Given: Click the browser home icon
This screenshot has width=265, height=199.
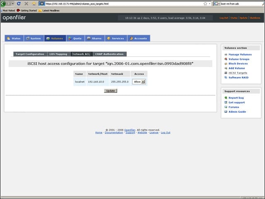Looking at the screenshot, I should (x=34, y=4).
